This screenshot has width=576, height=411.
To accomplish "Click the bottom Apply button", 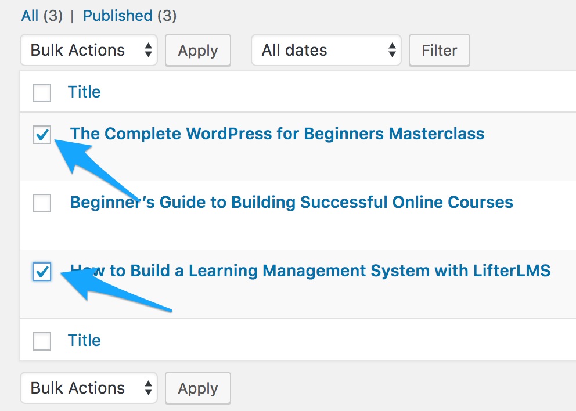I will tap(198, 388).
